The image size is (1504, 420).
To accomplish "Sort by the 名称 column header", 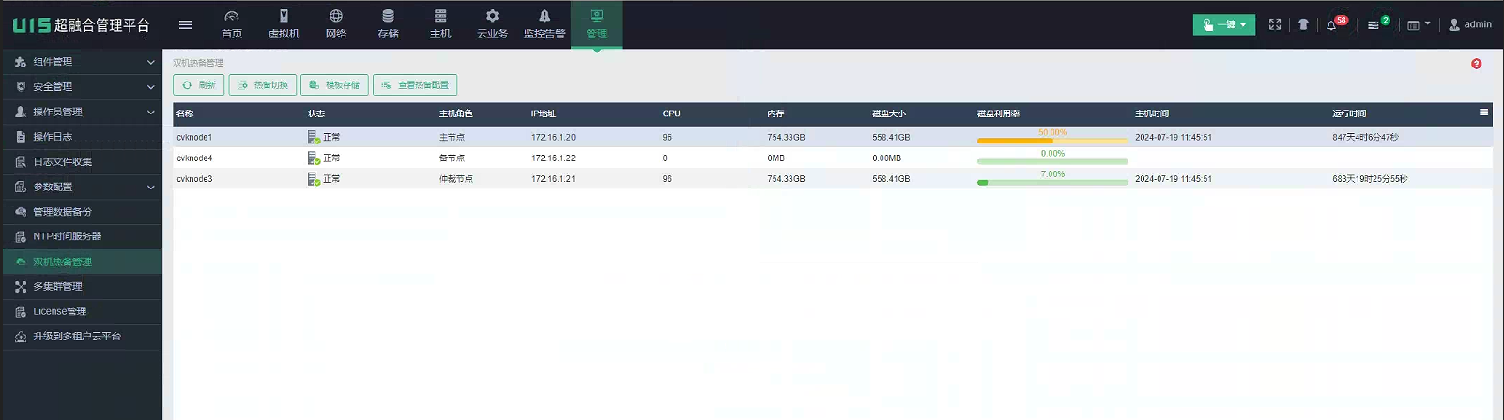I will point(185,113).
